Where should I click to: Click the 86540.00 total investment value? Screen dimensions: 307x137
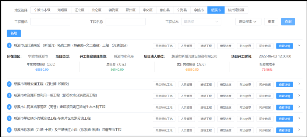click(117, 69)
